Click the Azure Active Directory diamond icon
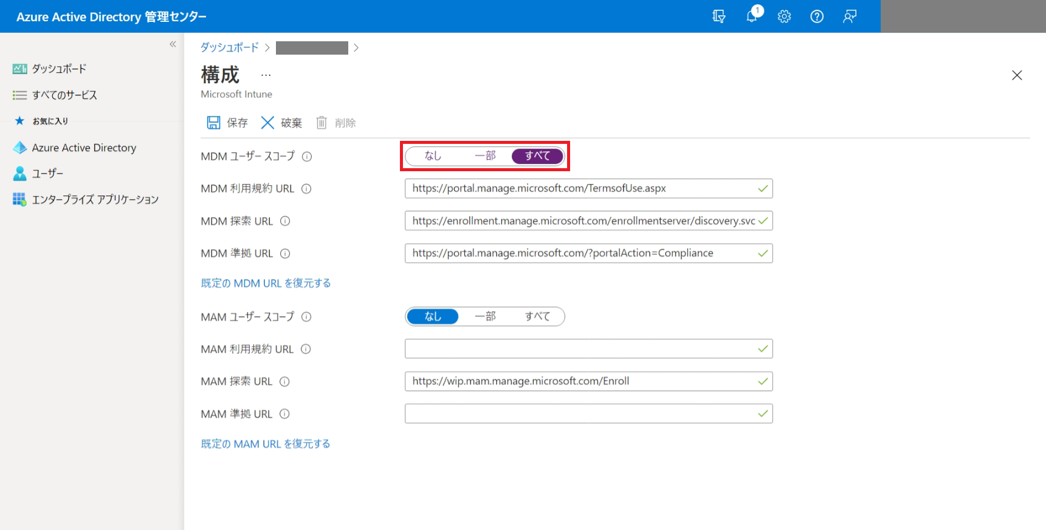 20,148
